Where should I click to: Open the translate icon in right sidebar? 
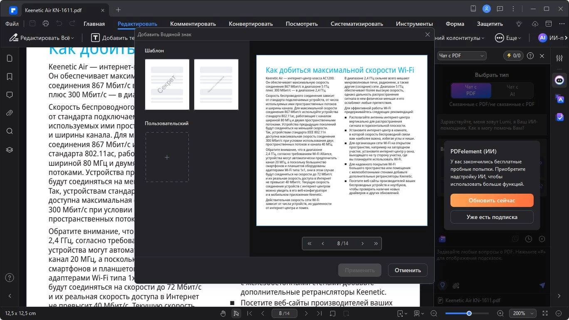[559, 99]
